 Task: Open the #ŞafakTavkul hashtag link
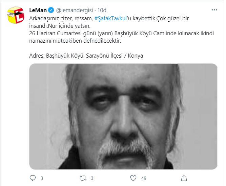coord(110,18)
